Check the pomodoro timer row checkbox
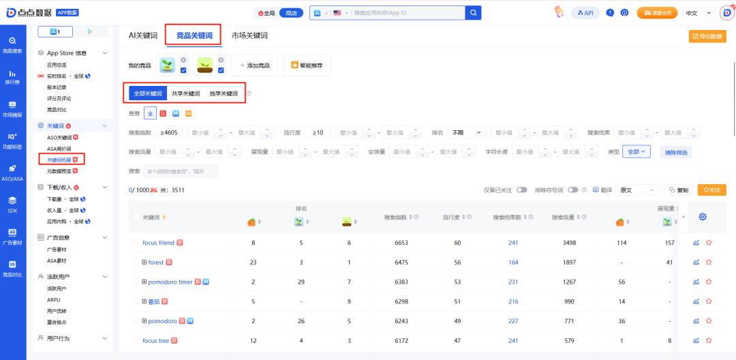This screenshot has width=736, height=360. 136,282
